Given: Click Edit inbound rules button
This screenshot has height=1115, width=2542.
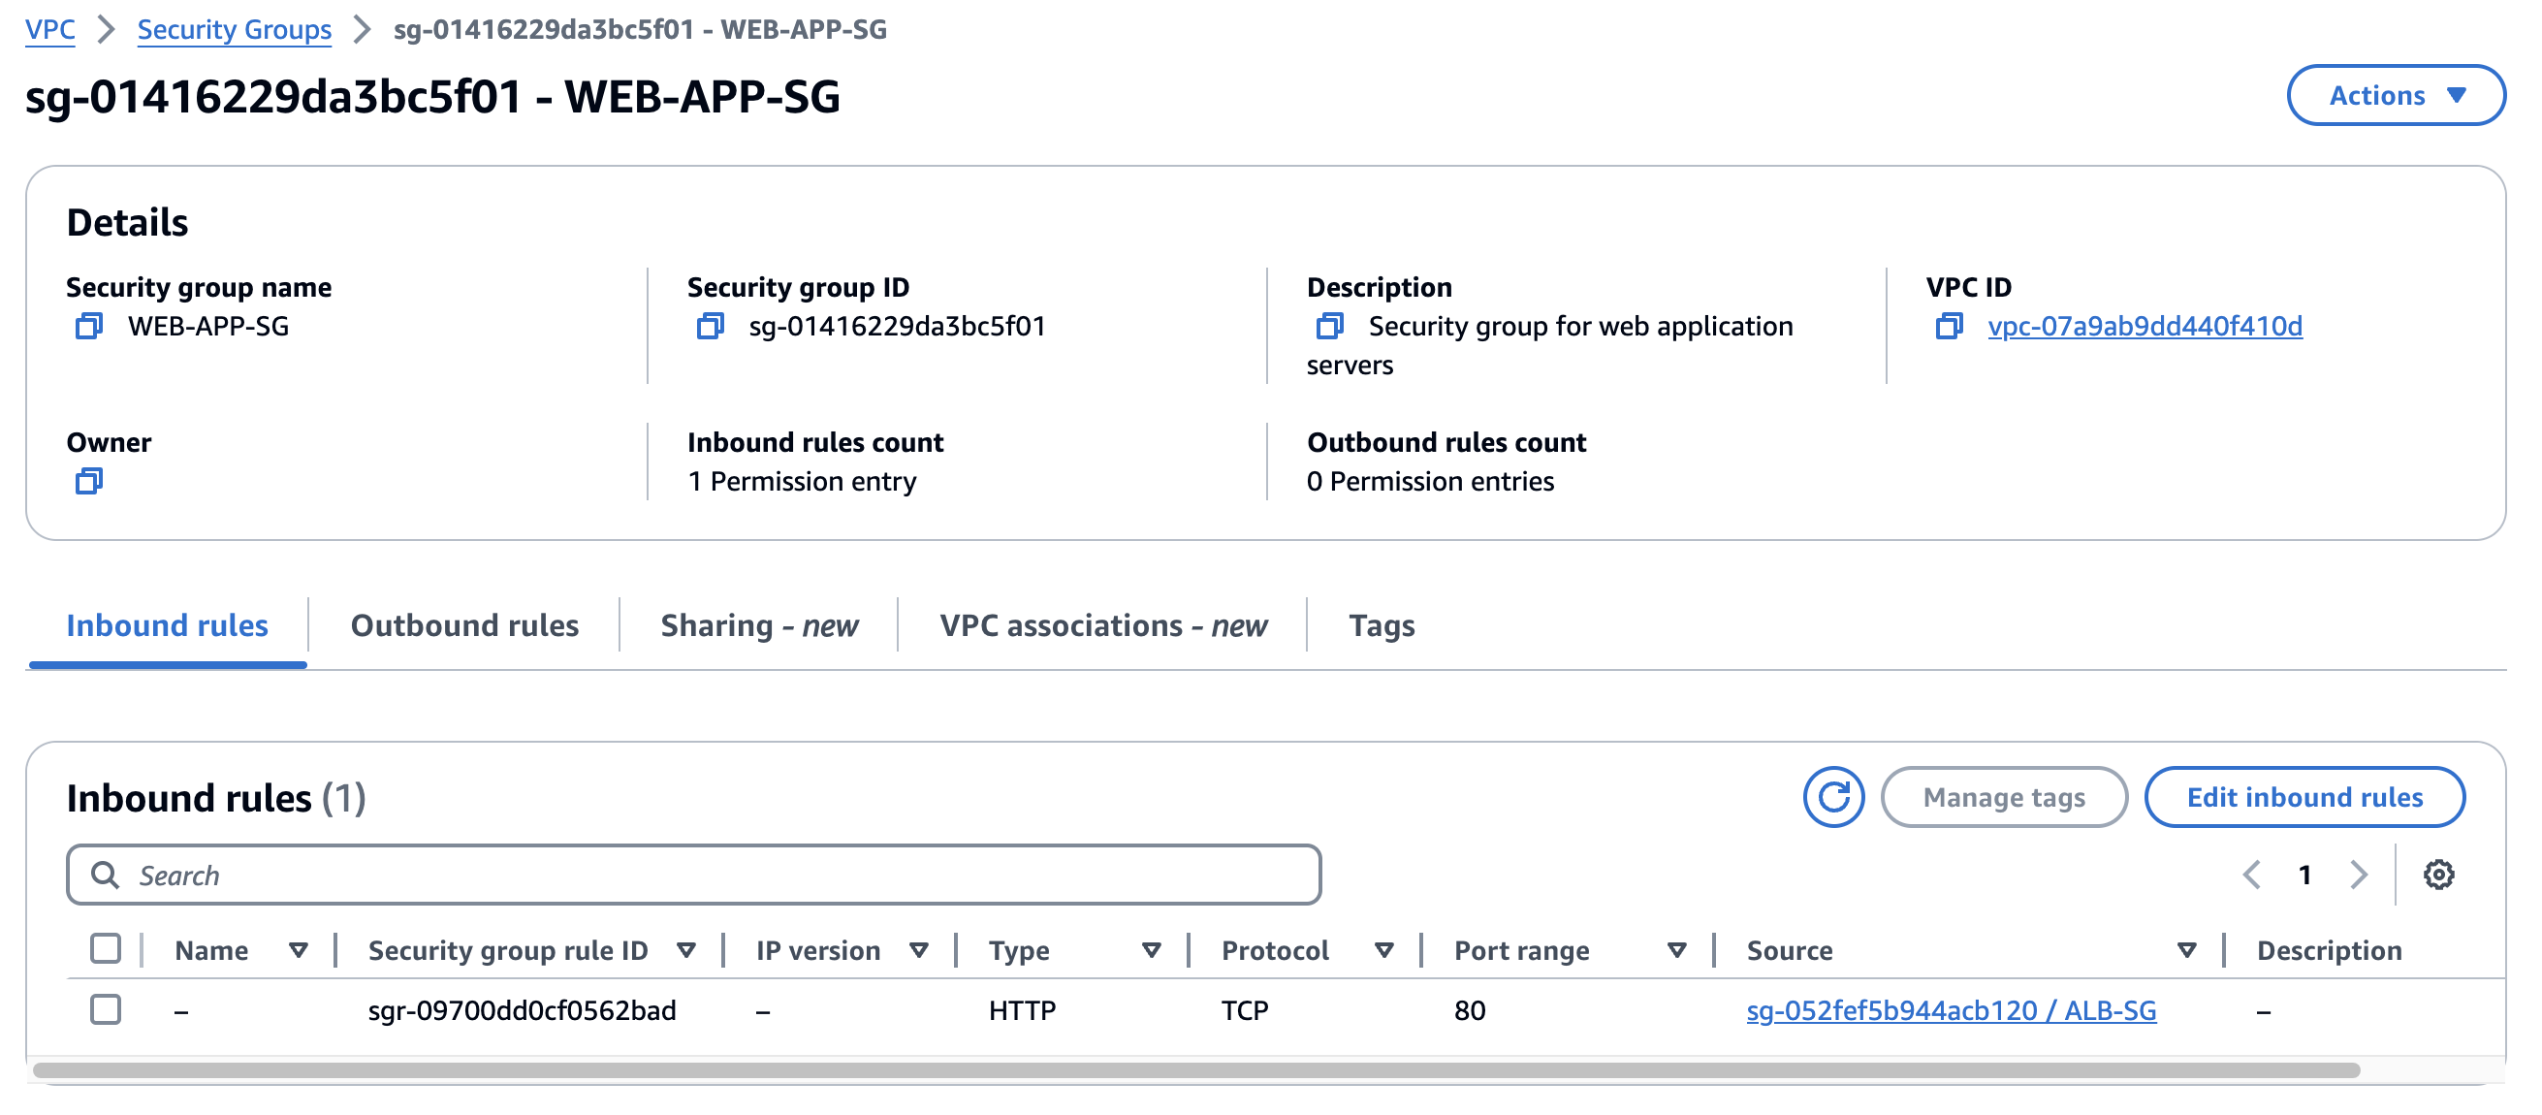Looking at the screenshot, I should [x=2304, y=796].
